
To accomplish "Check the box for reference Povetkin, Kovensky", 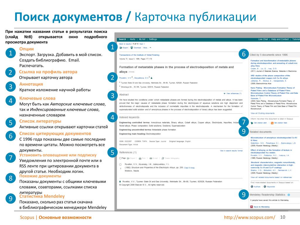I will tap(120, 164).
